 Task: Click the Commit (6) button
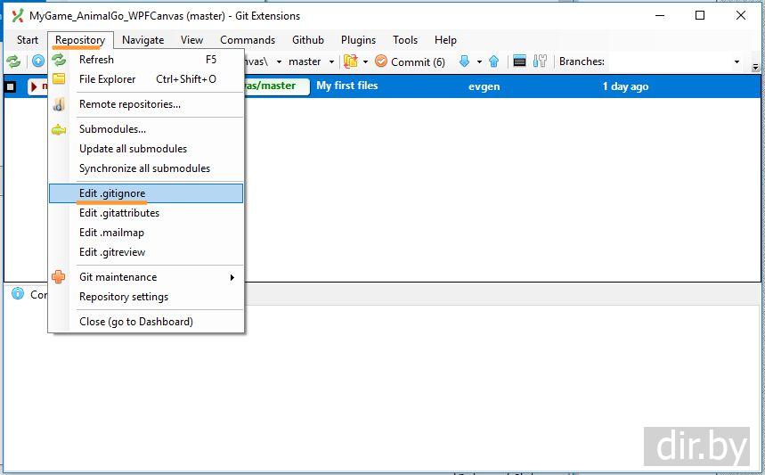click(x=410, y=61)
